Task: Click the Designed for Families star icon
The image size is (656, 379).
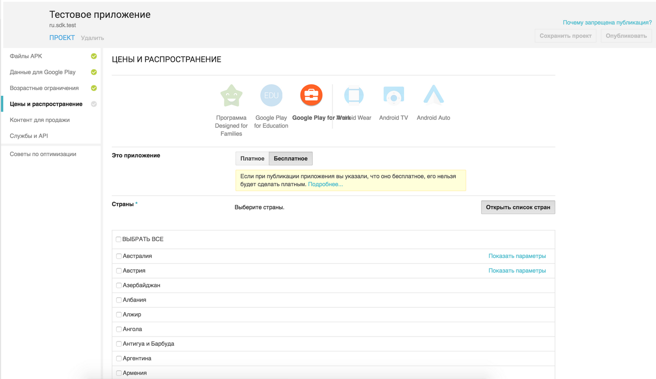Action: pyautogui.click(x=231, y=96)
